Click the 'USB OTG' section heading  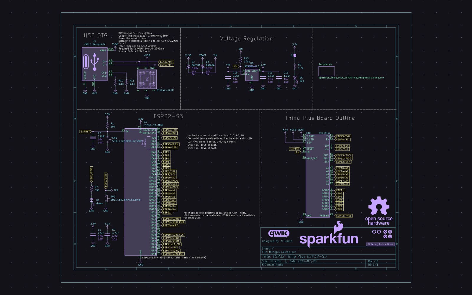(x=96, y=35)
